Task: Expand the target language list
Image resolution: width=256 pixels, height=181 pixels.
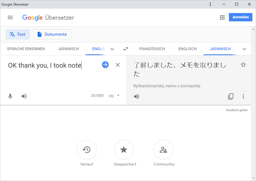Action: pyautogui.click(x=244, y=49)
